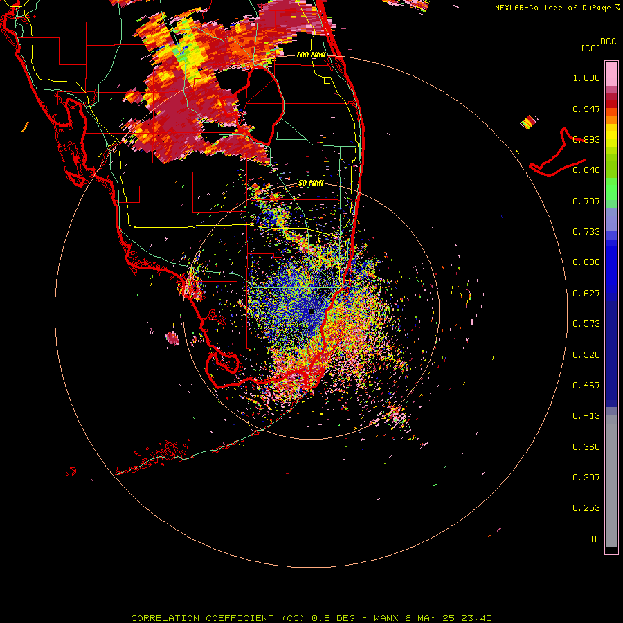This screenshot has height=623, width=623.
Task: Click the 0.787 scale value
Action: [586, 201]
